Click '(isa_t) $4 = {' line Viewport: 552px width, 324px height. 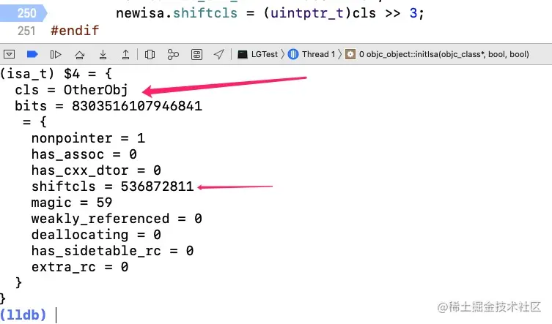(x=56, y=74)
